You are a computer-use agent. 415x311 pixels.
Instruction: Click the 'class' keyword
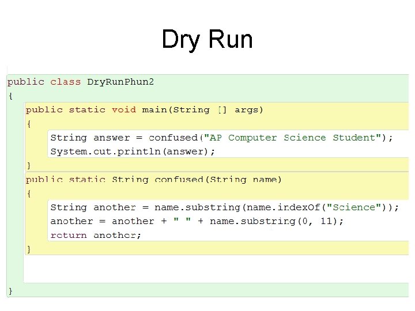[65, 82]
